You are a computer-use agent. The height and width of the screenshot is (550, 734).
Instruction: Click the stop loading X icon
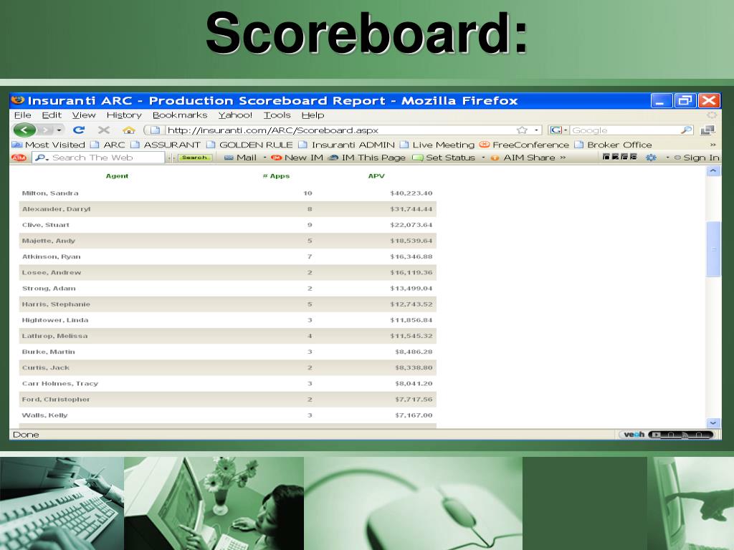(104, 130)
